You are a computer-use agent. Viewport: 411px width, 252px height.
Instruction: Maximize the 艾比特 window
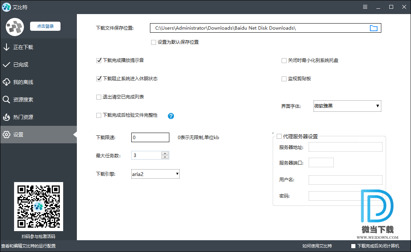click(x=391, y=7)
